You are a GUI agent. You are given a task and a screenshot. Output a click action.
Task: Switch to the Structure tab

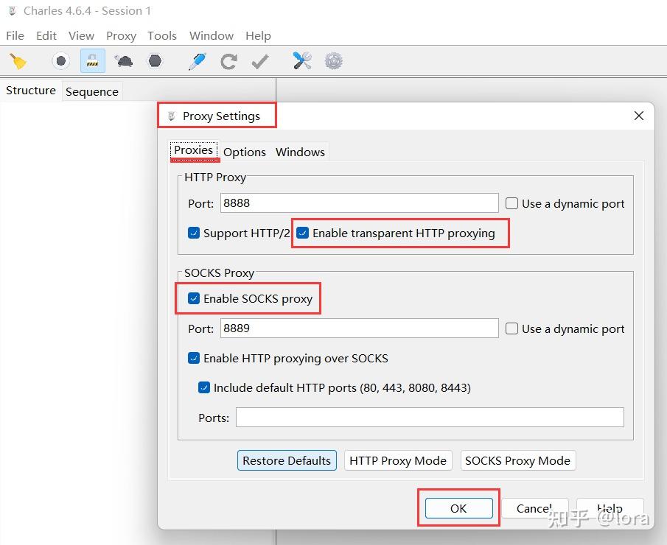point(31,91)
